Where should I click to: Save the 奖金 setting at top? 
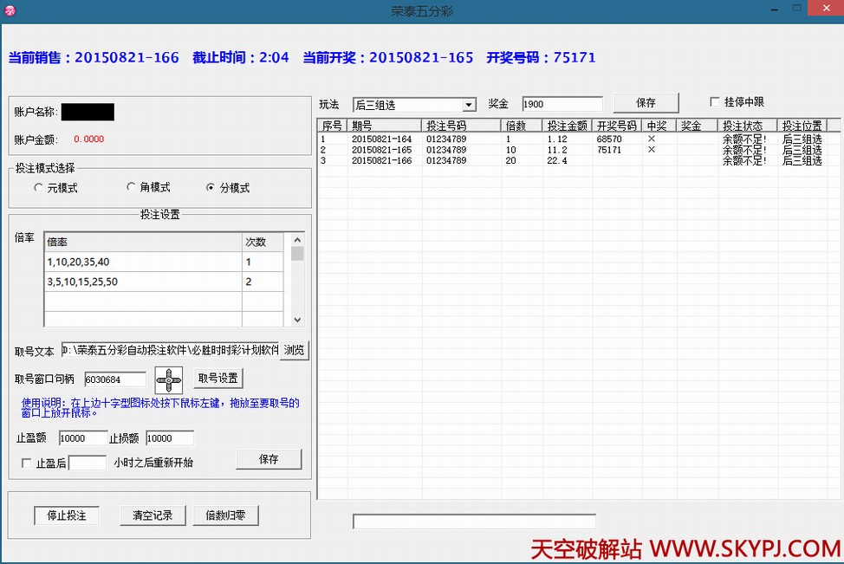(646, 103)
